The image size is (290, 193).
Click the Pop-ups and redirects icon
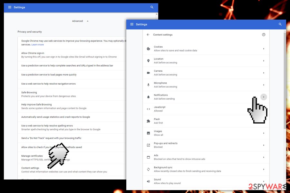tap(148, 145)
